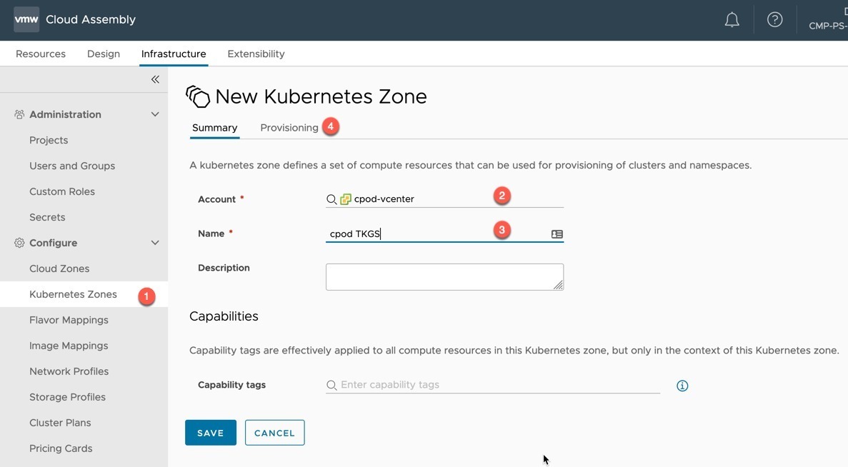
Task: Collapse the Configure section chevron
Action: (155, 243)
